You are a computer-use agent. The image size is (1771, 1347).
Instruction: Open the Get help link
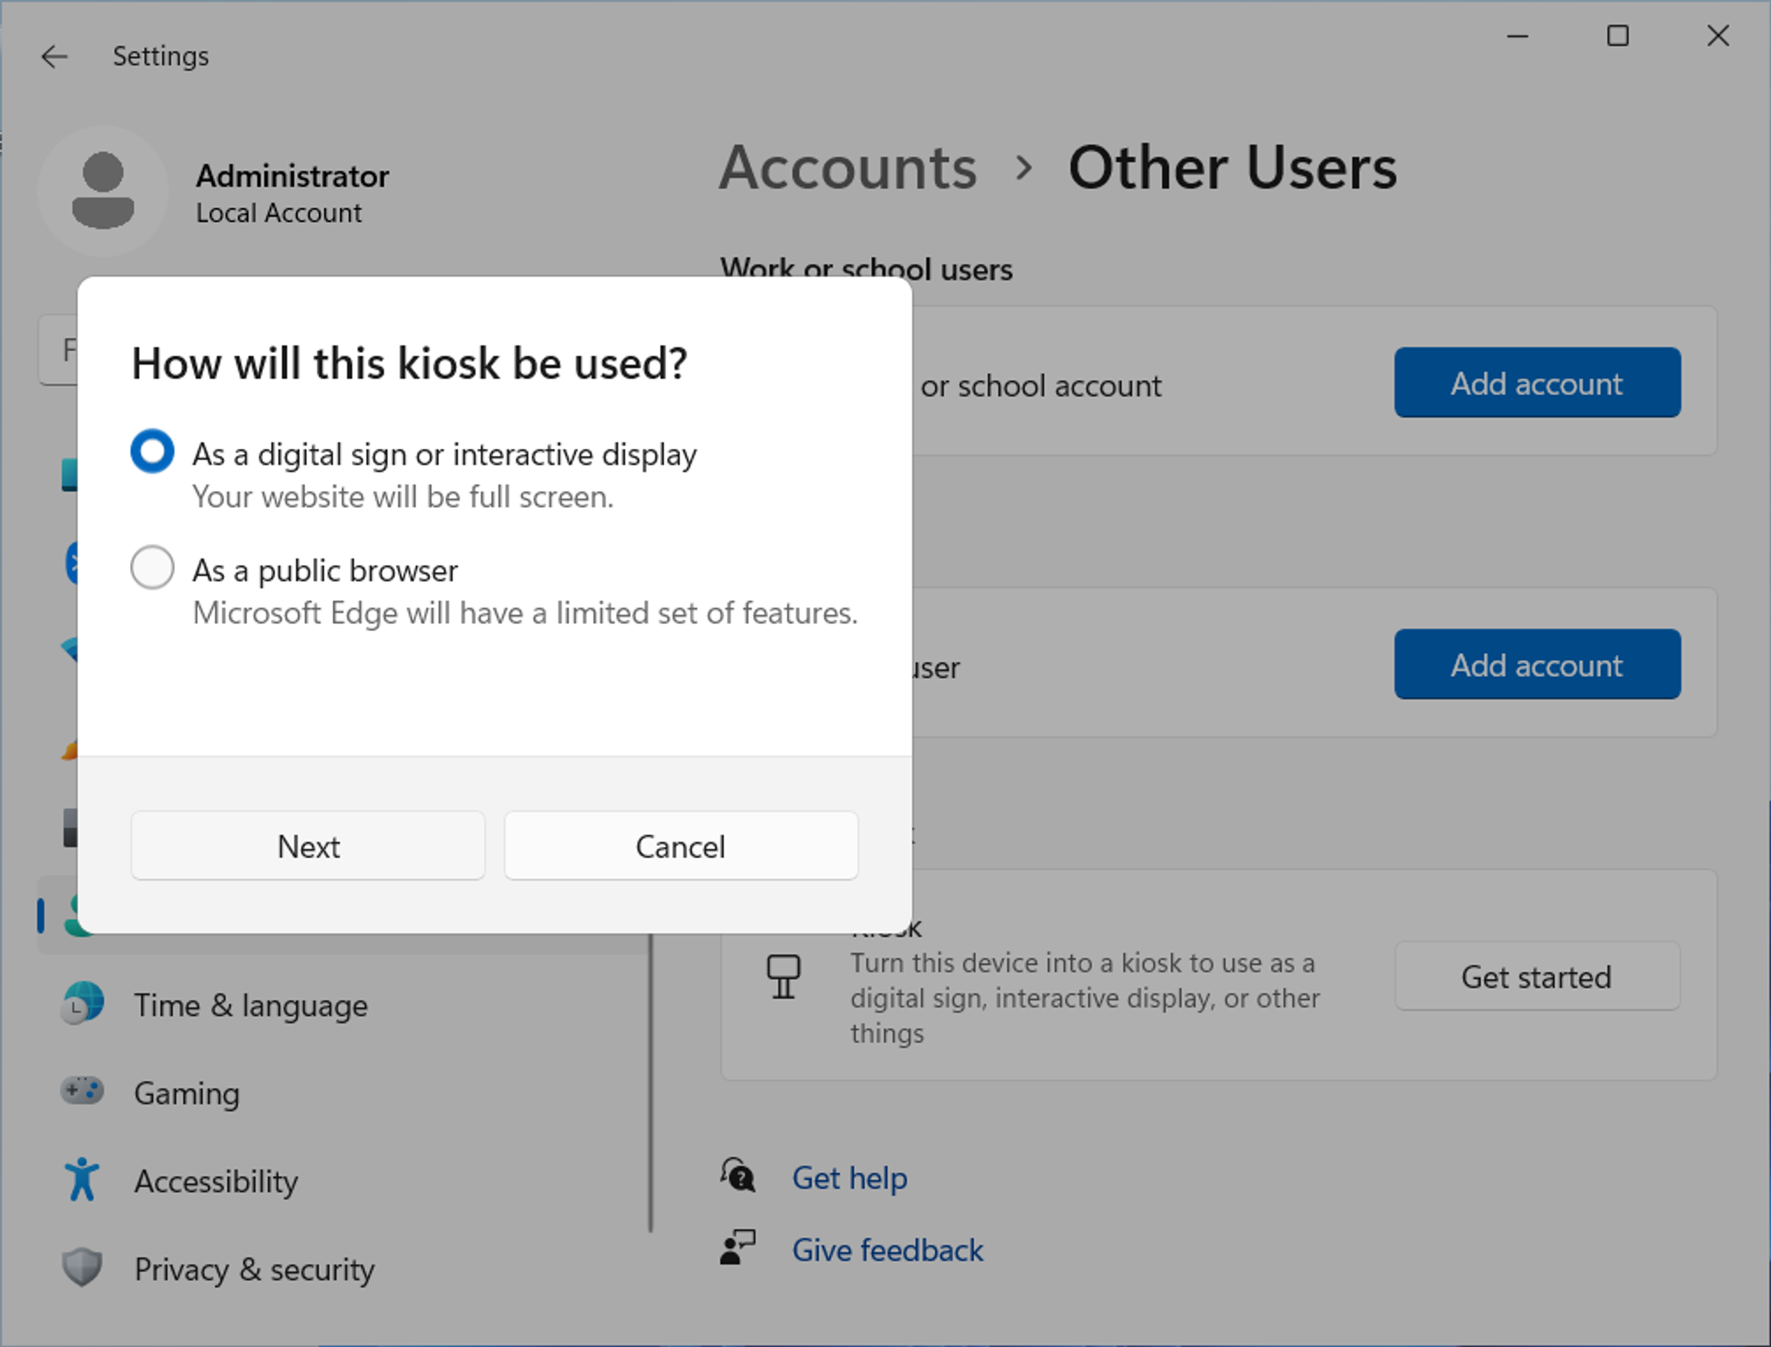(x=849, y=1178)
